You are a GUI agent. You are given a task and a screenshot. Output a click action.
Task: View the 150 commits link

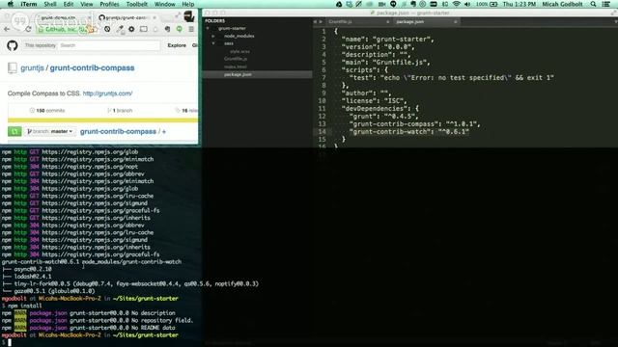click(x=47, y=111)
